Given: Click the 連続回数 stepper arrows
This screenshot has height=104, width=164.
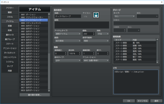Looking at the screenshot, I should point(94,53).
